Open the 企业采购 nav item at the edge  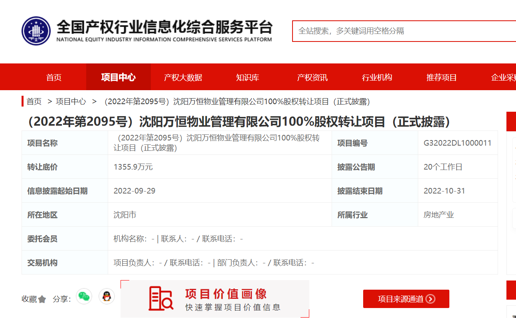point(504,77)
